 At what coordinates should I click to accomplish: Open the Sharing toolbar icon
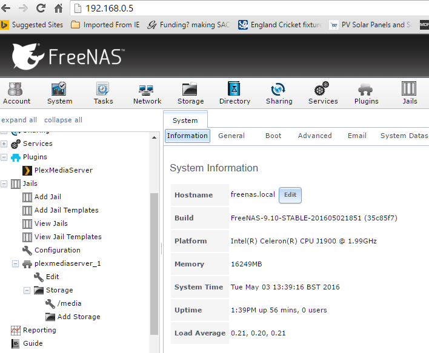[x=279, y=93]
